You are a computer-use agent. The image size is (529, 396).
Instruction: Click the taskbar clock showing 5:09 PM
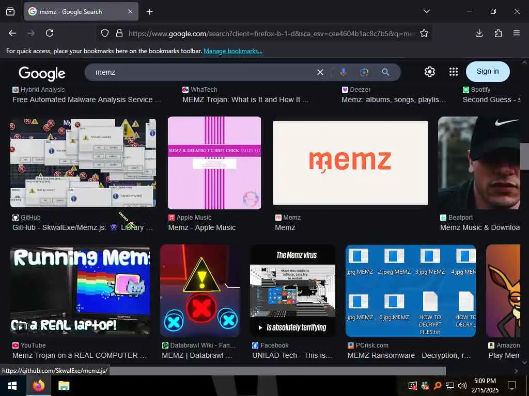click(485, 386)
